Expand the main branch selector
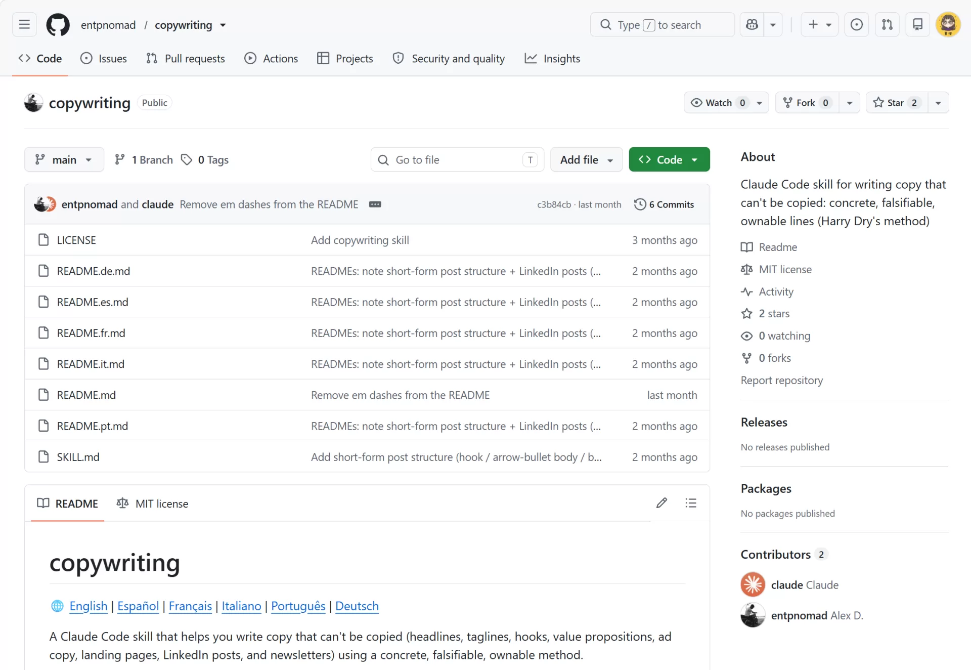 (x=64, y=160)
